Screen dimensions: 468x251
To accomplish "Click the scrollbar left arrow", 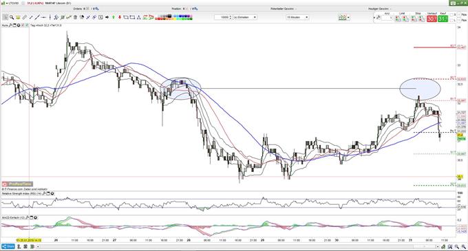I will tap(38, 246).
